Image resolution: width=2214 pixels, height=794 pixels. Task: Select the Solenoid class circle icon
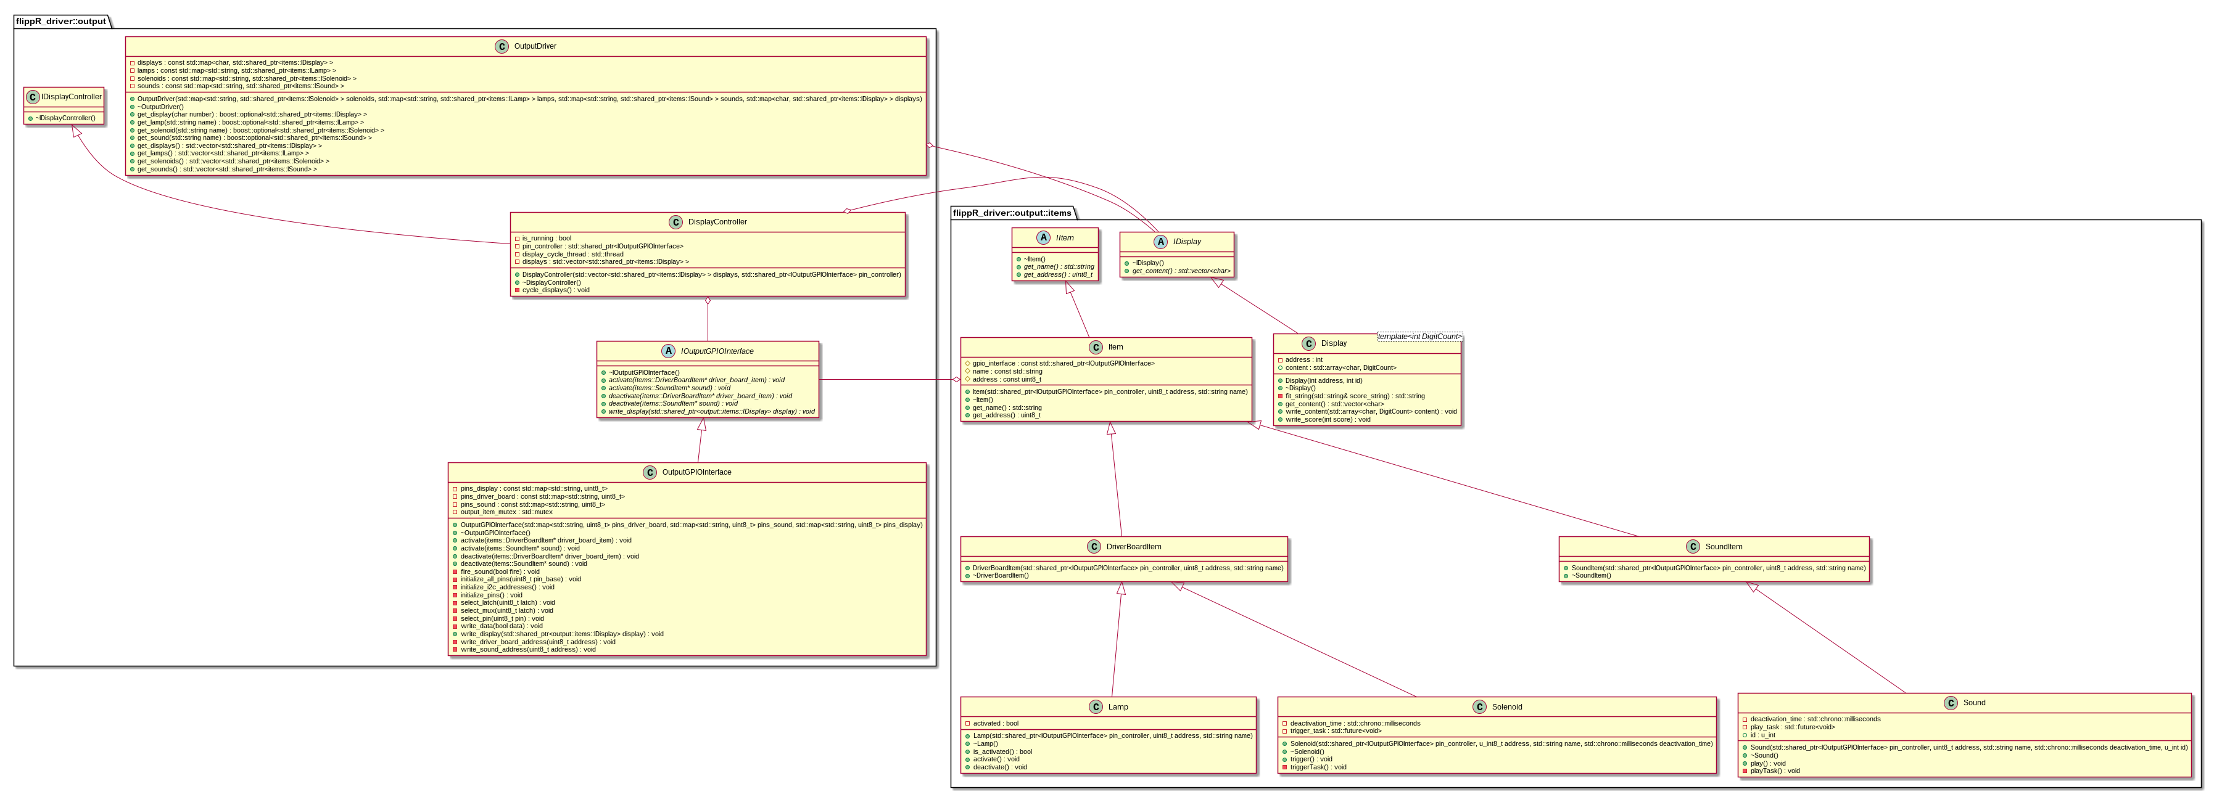pyautogui.click(x=1479, y=707)
